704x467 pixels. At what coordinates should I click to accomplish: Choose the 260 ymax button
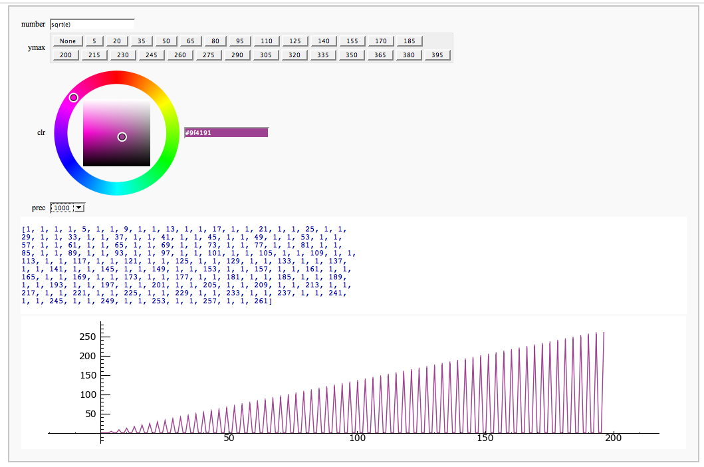point(180,55)
